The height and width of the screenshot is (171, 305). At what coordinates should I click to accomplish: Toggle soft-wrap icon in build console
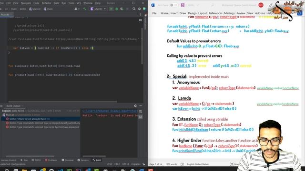tap(141, 112)
